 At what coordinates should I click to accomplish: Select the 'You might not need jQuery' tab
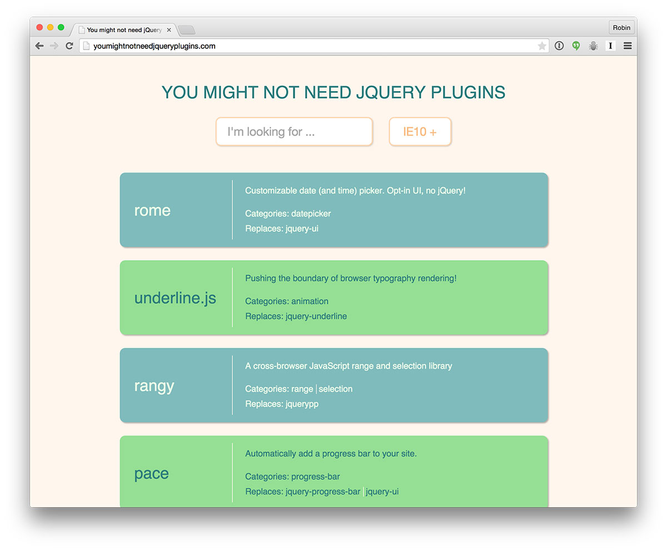122,30
